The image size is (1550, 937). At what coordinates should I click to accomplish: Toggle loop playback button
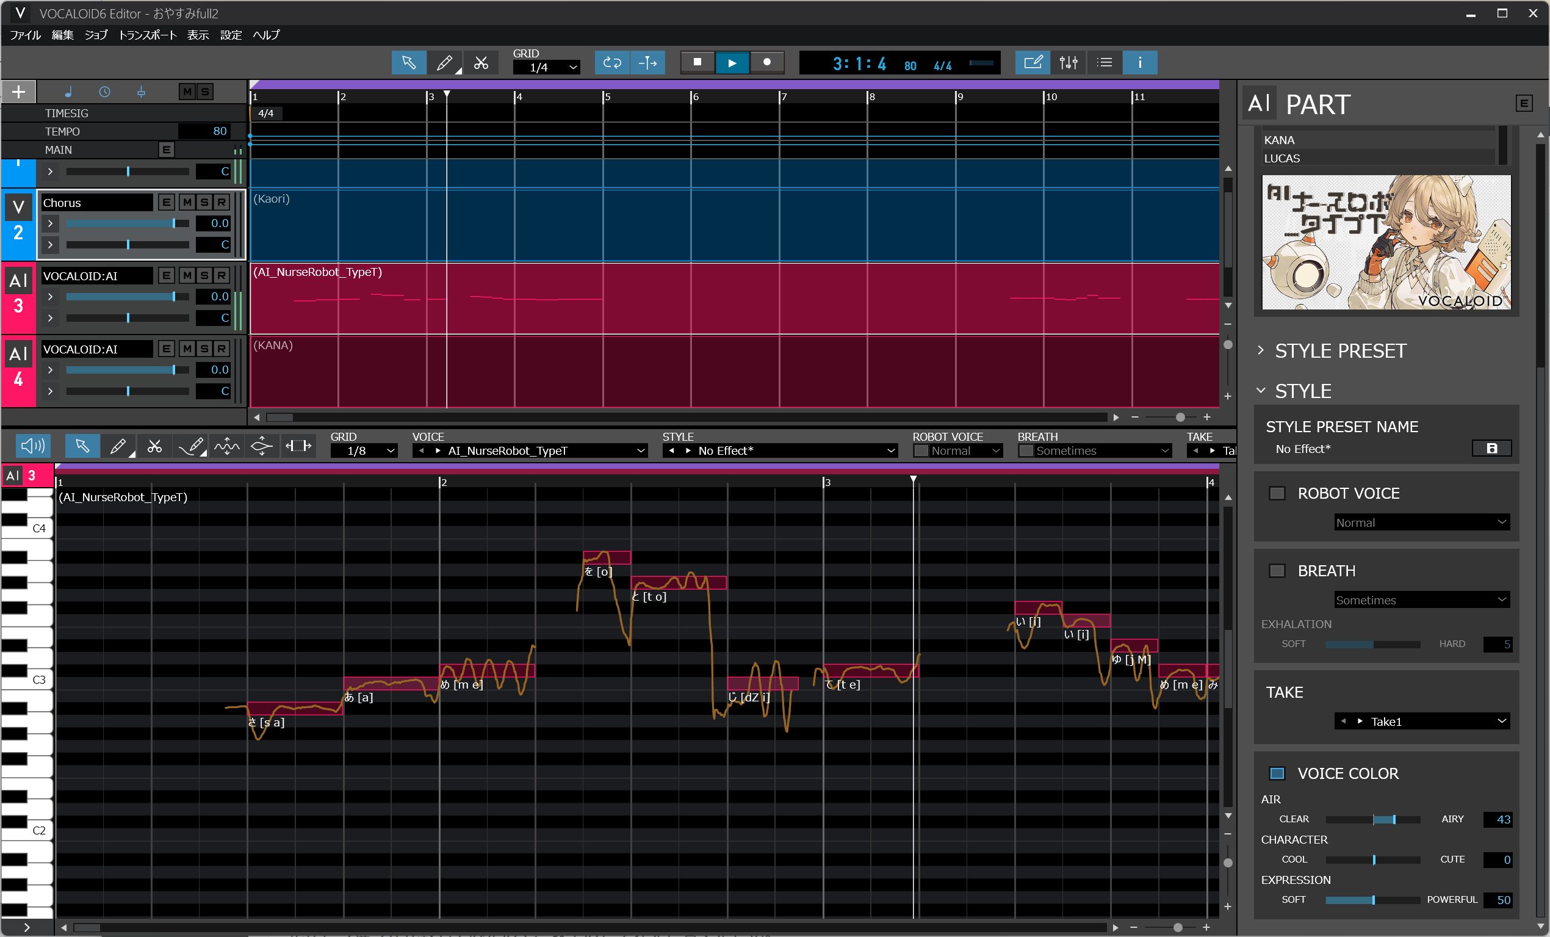click(612, 63)
